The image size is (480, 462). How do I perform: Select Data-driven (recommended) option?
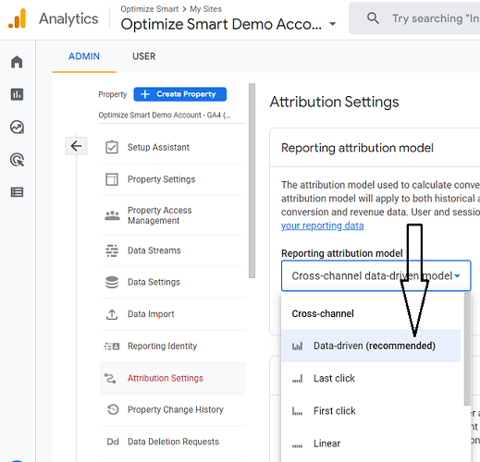coord(371,346)
